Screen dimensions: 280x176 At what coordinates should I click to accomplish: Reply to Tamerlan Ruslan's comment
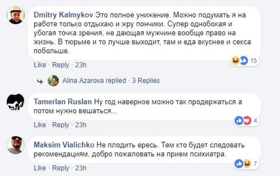[61, 125]
